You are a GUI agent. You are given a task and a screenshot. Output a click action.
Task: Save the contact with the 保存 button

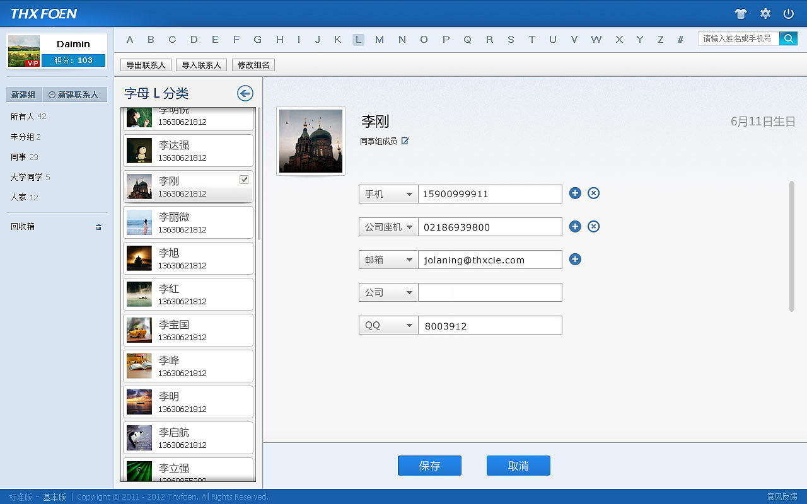pyautogui.click(x=429, y=466)
